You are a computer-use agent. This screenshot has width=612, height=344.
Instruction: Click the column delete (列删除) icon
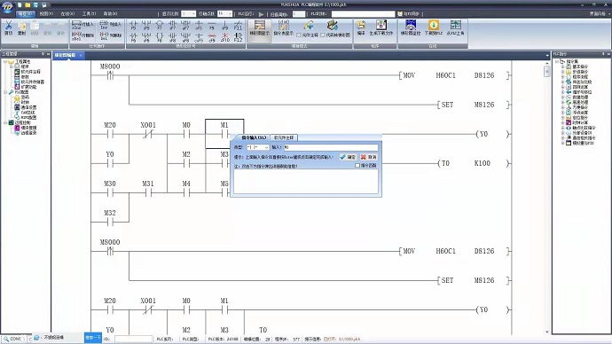[104, 35]
